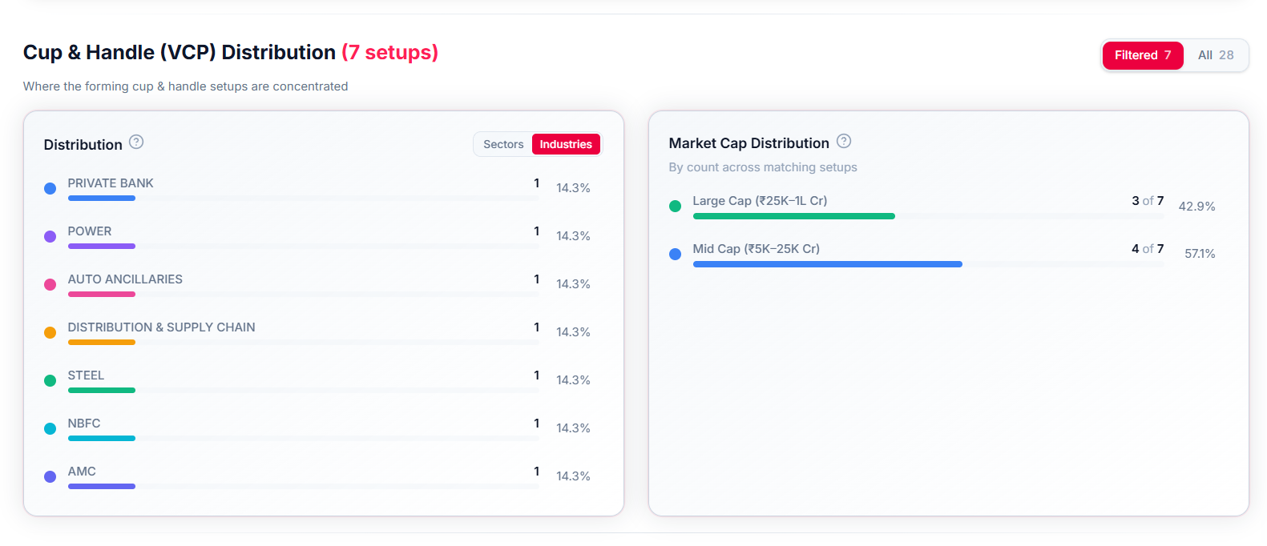This screenshot has width=1267, height=546.
Task: Click the blue PRIVATE BANK color dot
Action: 50,188
